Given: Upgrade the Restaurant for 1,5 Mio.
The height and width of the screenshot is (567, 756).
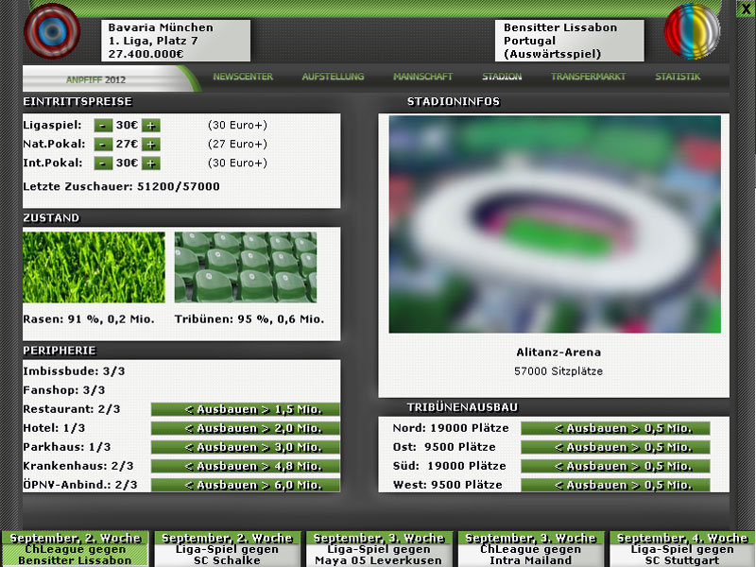Looking at the screenshot, I should click(x=246, y=409).
